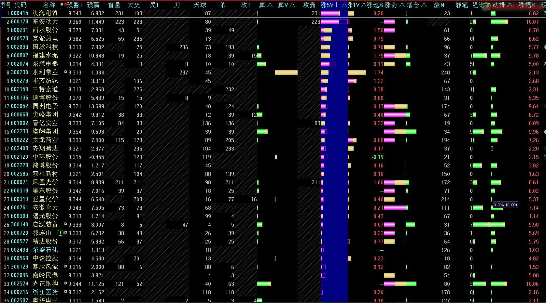546x303 pixels.
Task: Select the stock name 尖峰集团
Action: (x=45, y=115)
